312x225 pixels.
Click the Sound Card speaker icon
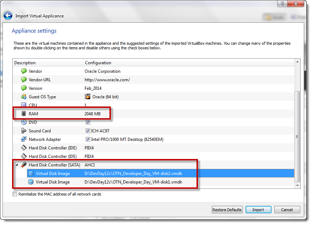click(x=24, y=131)
